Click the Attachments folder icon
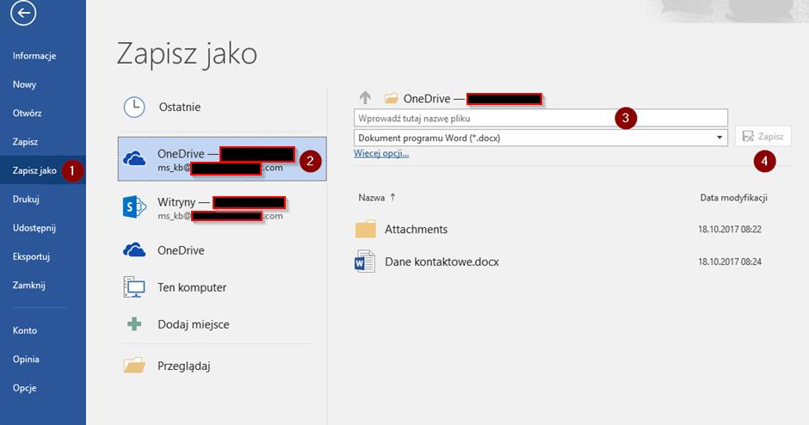The image size is (809, 425). click(x=365, y=229)
